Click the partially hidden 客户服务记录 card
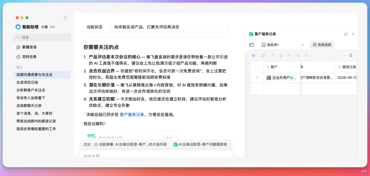This screenshot has width=370, height=176. [132, 135]
